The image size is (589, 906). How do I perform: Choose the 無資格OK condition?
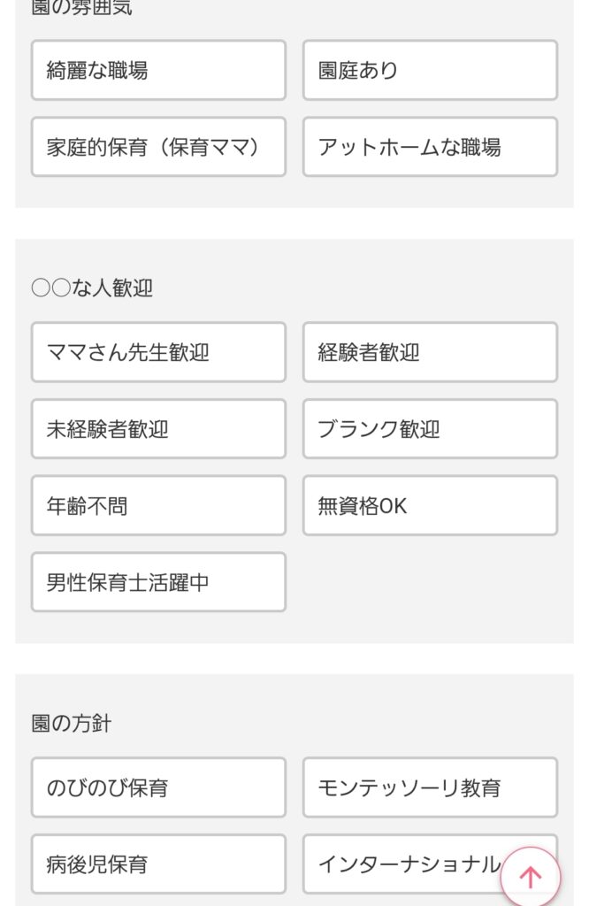tap(430, 506)
